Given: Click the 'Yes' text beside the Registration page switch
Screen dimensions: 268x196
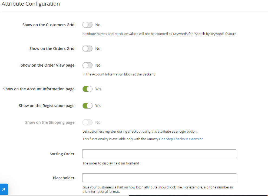Looking at the screenshot, I should pos(98,106).
